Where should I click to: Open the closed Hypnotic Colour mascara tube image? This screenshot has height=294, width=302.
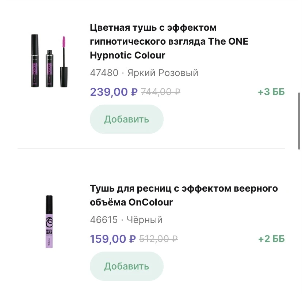pyautogui.click(x=35, y=61)
